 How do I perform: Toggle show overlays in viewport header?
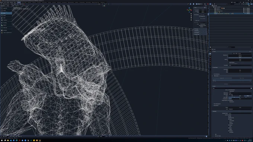[x=193, y=4]
